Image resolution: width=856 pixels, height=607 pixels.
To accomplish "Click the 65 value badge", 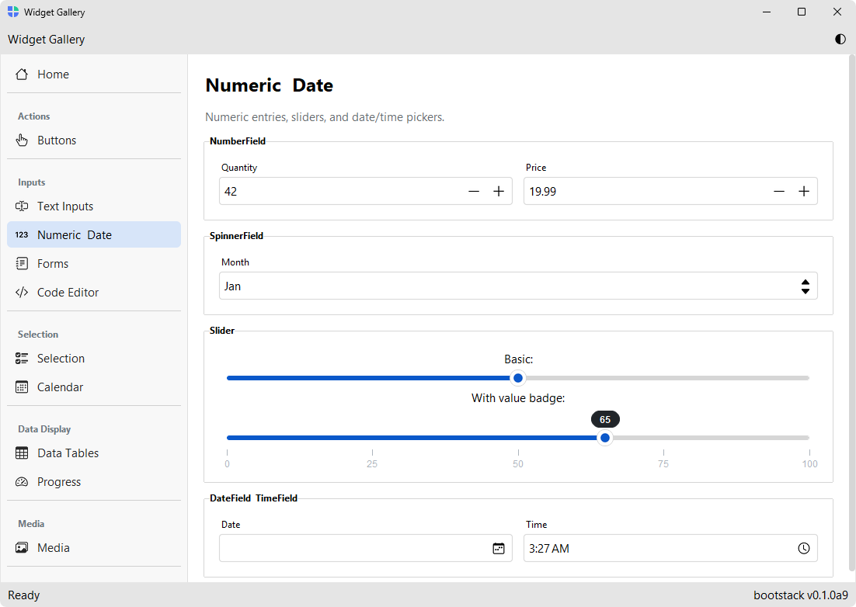I will click(605, 419).
